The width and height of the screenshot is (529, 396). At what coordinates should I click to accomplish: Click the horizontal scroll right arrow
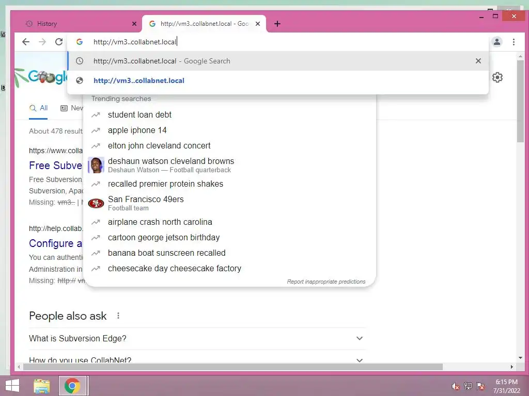point(512,367)
